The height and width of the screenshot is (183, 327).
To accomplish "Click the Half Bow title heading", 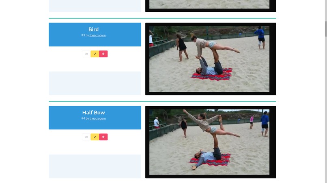I will (x=93, y=112).
